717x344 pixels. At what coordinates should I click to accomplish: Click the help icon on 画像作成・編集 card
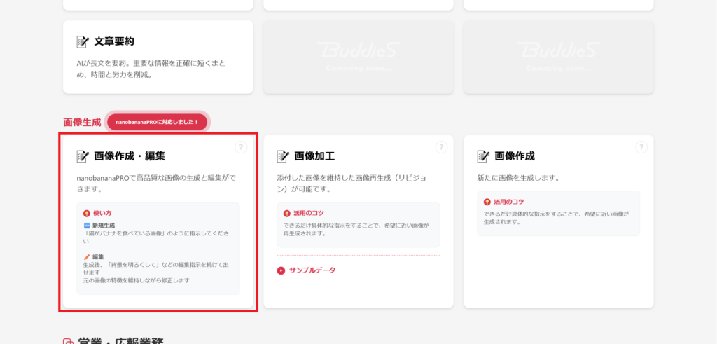click(x=241, y=147)
